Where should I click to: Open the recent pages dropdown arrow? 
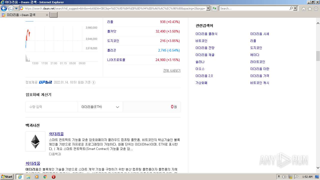coord(16,8)
